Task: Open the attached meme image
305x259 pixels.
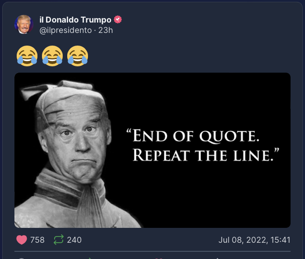Action: (152, 150)
